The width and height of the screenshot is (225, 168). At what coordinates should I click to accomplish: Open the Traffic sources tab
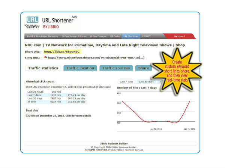tap(116, 68)
